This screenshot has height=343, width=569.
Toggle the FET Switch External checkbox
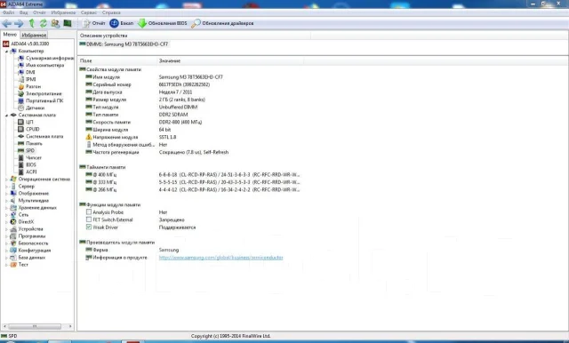89,219
